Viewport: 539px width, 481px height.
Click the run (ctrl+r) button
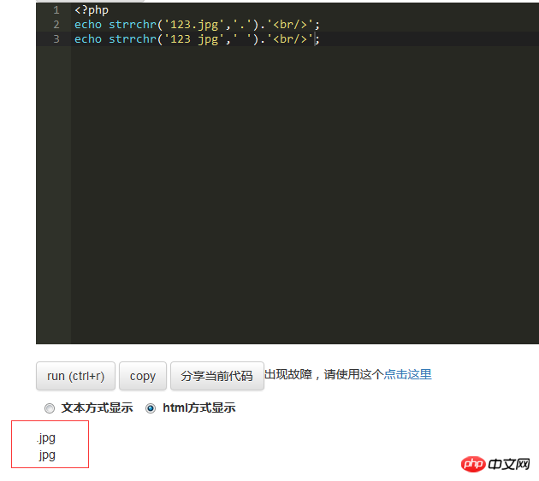pos(75,376)
